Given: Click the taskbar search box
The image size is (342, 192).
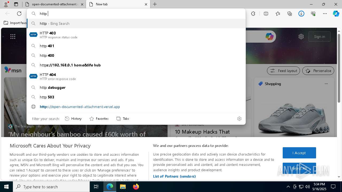Looking at the screenshot, I should pyautogui.click(x=51, y=187).
